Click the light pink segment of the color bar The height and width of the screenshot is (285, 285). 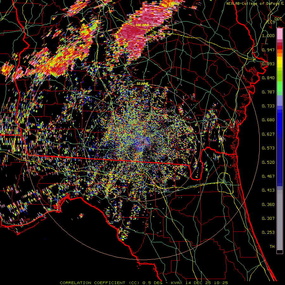[280, 34]
